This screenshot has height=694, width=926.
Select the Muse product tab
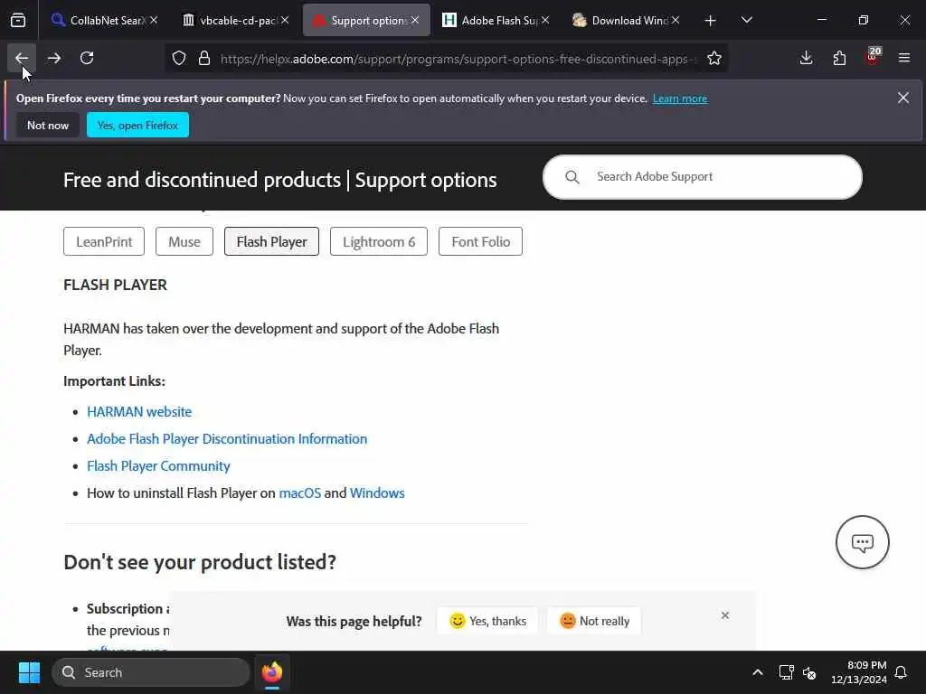(x=184, y=241)
